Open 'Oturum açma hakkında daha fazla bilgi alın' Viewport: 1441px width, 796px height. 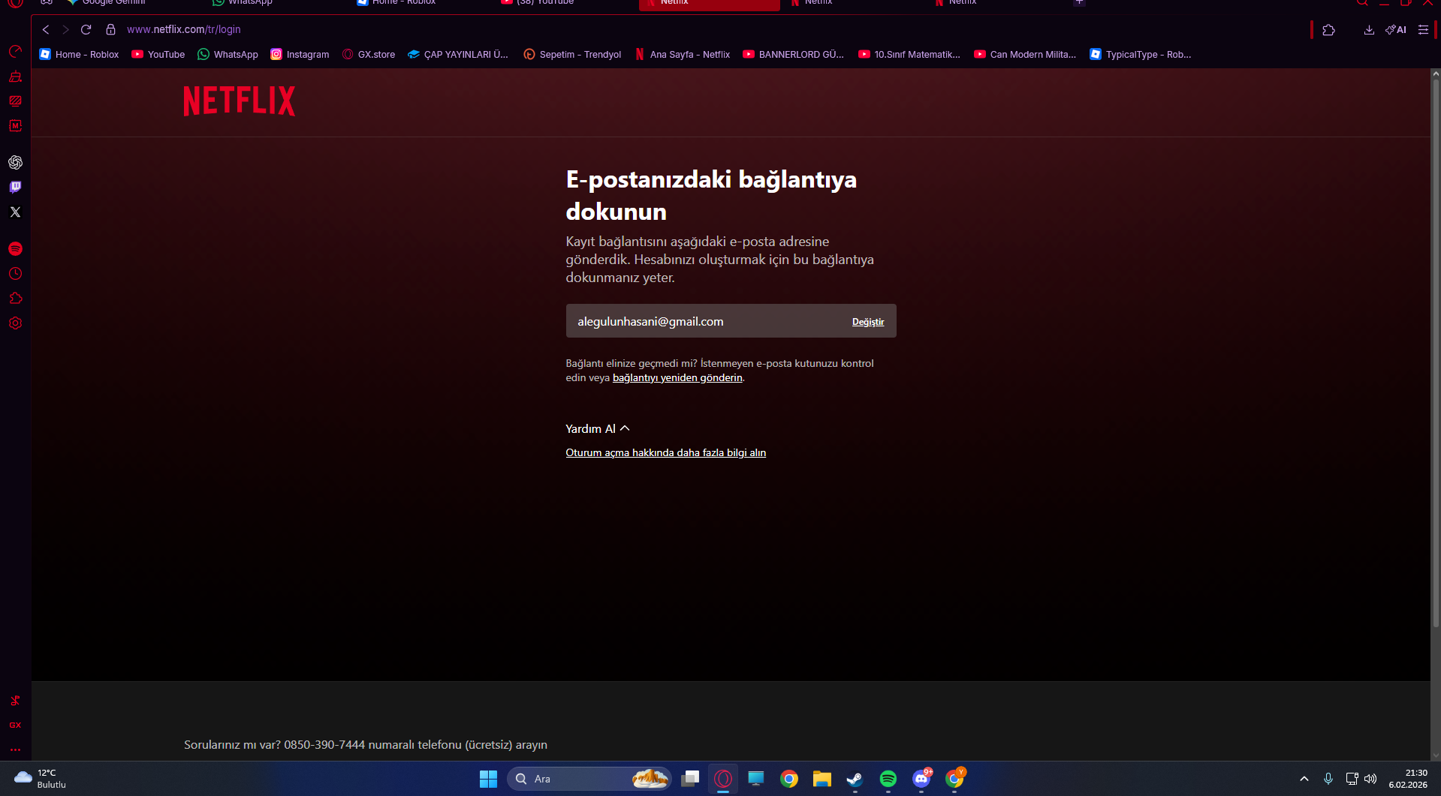[666, 452]
